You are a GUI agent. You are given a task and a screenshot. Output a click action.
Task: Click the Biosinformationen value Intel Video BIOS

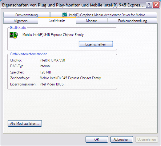[x=52, y=84]
